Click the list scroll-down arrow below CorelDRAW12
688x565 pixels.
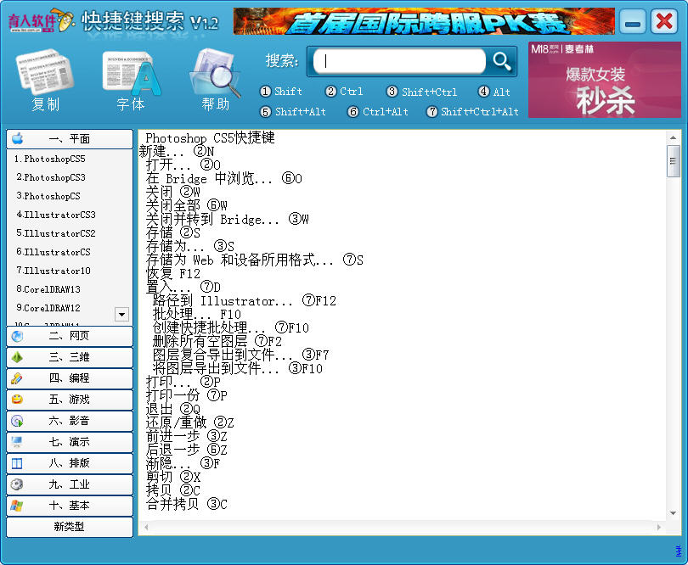(x=121, y=315)
